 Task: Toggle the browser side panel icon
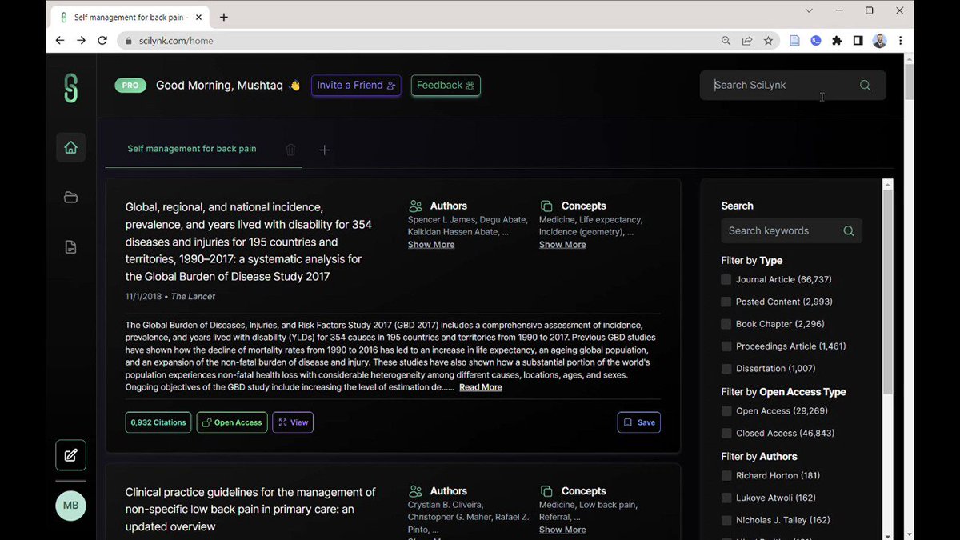858,41
